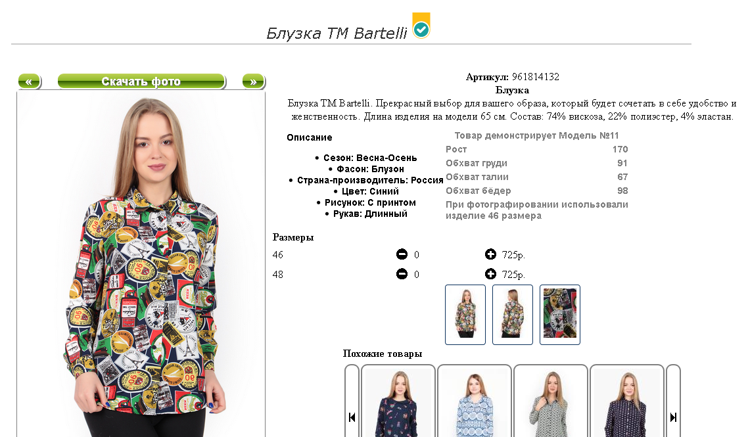Select the article number 961814132

tap(535, 77)
